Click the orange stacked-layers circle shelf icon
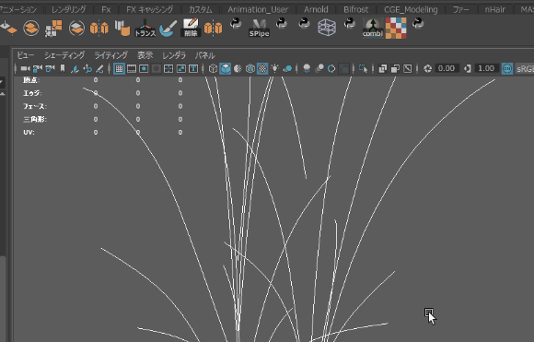 tap(31, 29)
